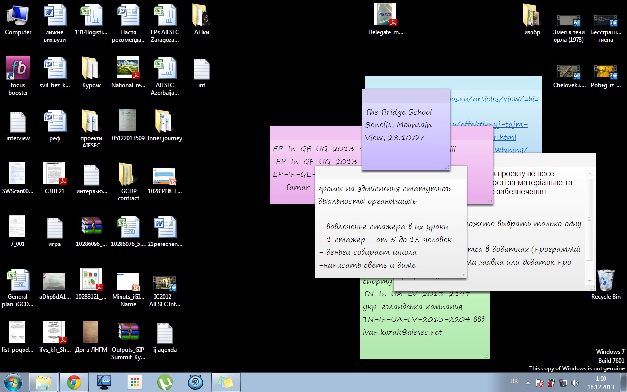Click the clock showing 1:00 in tray

pos(601,382)
